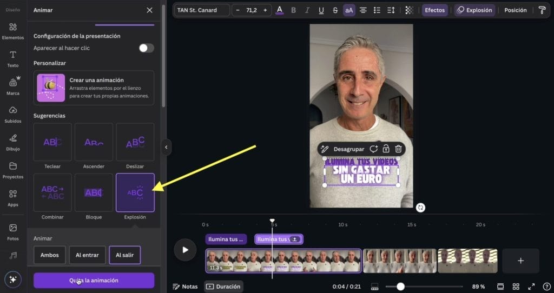Select the Dibujo drawing tool
Screen dimensions: 554x293
click(13, 142)
